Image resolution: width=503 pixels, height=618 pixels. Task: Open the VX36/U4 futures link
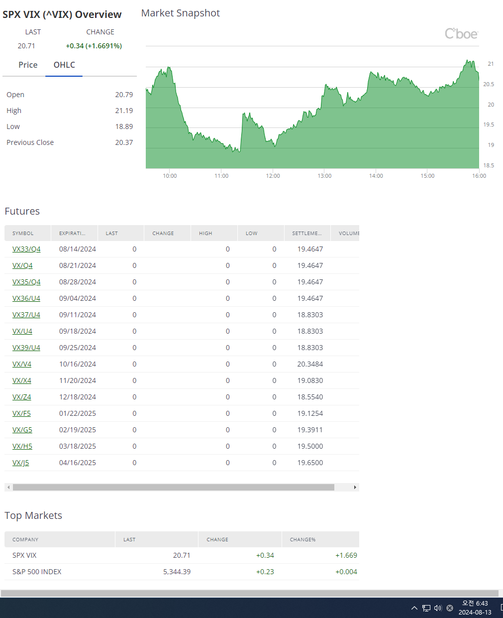[26, 298]
